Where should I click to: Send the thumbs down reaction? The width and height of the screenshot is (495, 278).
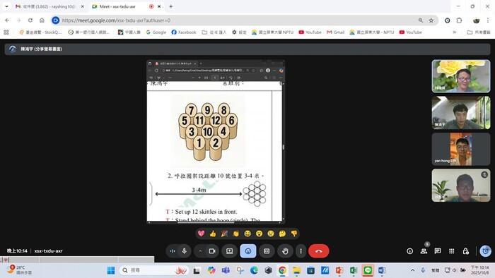click(x=294, y=234)
